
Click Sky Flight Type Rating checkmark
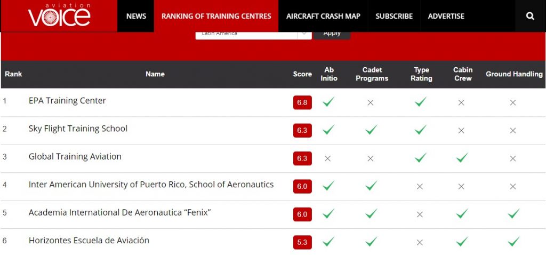coord(420,130)
